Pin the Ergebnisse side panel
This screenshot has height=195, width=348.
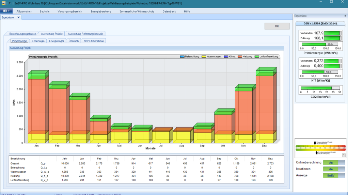click(345, 16)
